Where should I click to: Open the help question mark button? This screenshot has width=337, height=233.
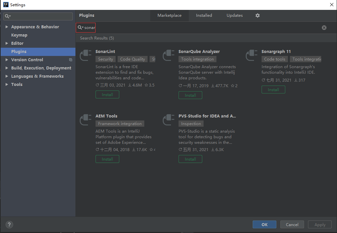click(x=9, y=225)
